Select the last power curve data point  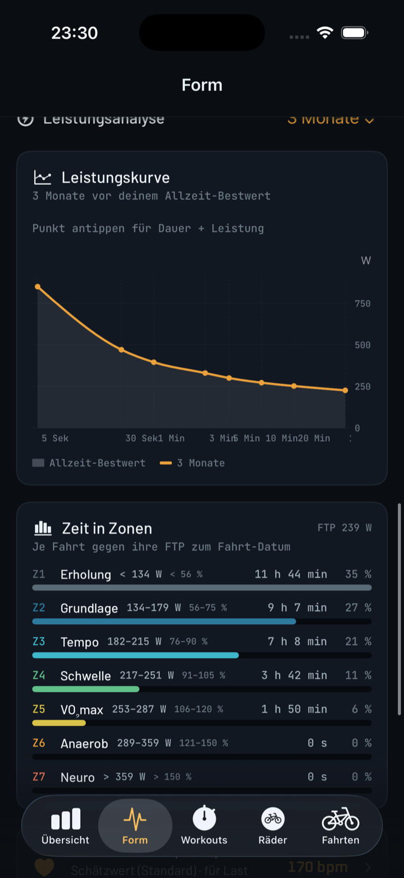pos(345,390)
